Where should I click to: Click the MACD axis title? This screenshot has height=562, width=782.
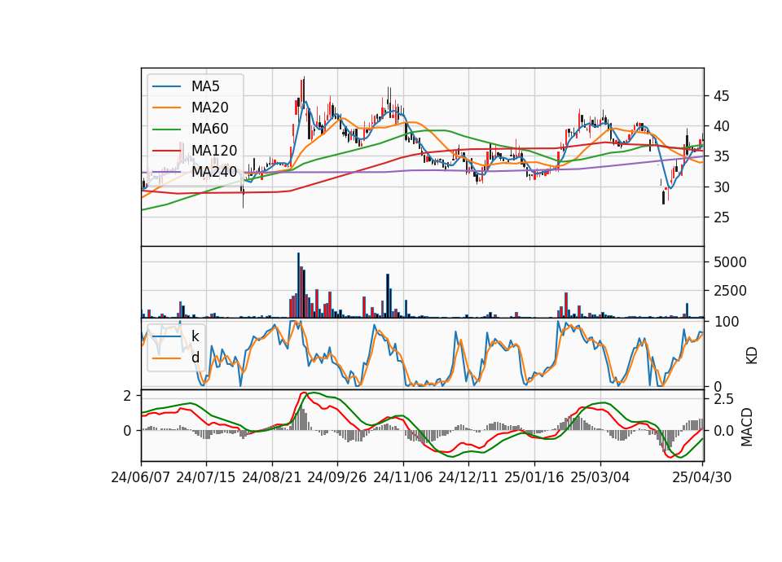pyautogui.click(x=747, y=427)
